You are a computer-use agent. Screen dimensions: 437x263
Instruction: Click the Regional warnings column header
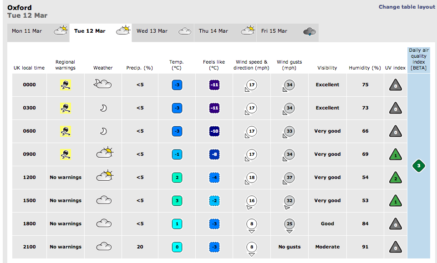click(x=66, y=65)
